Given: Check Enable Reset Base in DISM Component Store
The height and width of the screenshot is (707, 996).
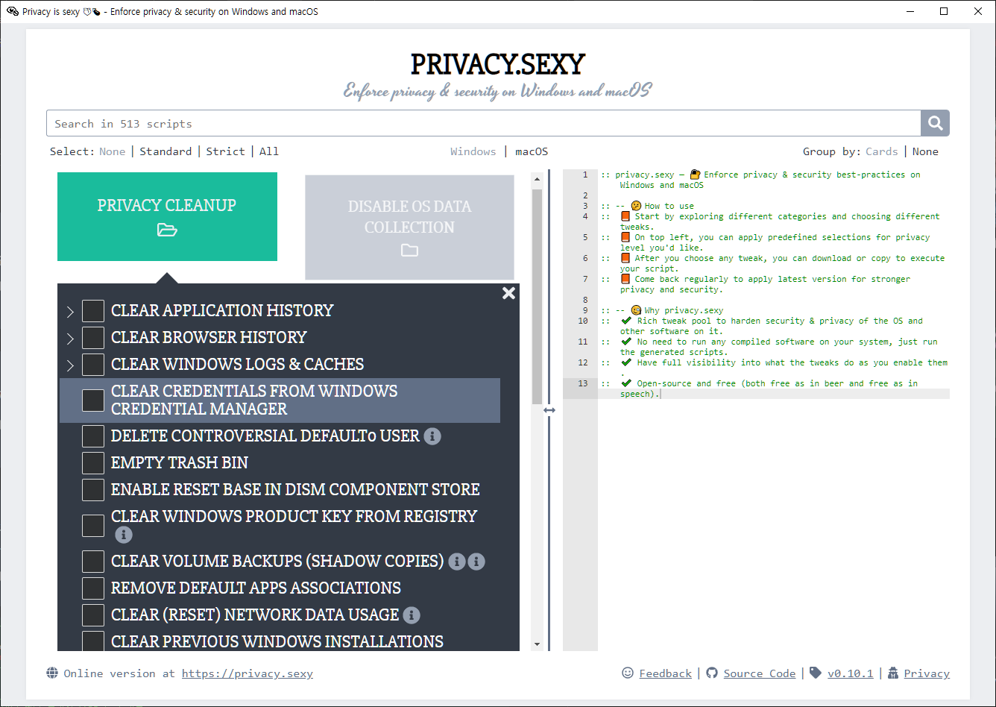Looking at the screenshot, I should coord(93,490).
